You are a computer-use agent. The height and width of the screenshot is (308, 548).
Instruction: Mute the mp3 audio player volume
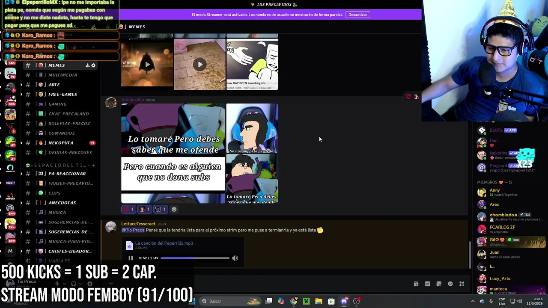pyautogui.click(x=235, y=258)
